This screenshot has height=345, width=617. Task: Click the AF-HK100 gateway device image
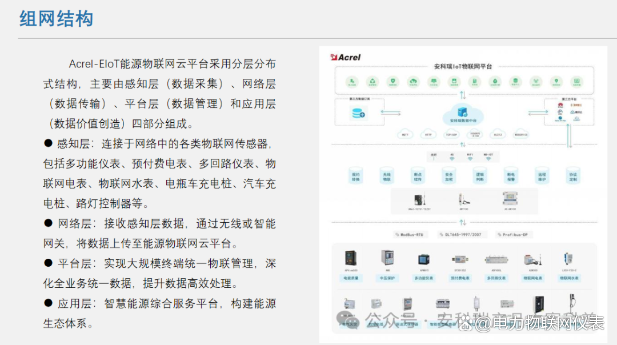click(x=510, y=199)
